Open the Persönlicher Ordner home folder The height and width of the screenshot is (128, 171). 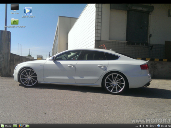point(15,22)
